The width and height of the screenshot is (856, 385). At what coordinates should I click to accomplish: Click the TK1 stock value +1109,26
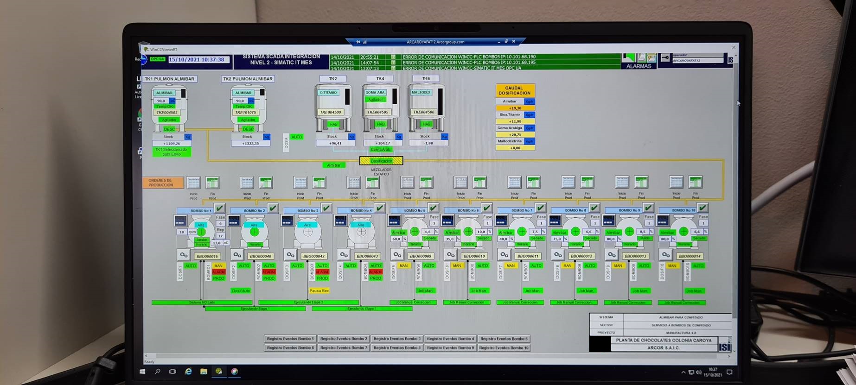(x=172, y=144)
